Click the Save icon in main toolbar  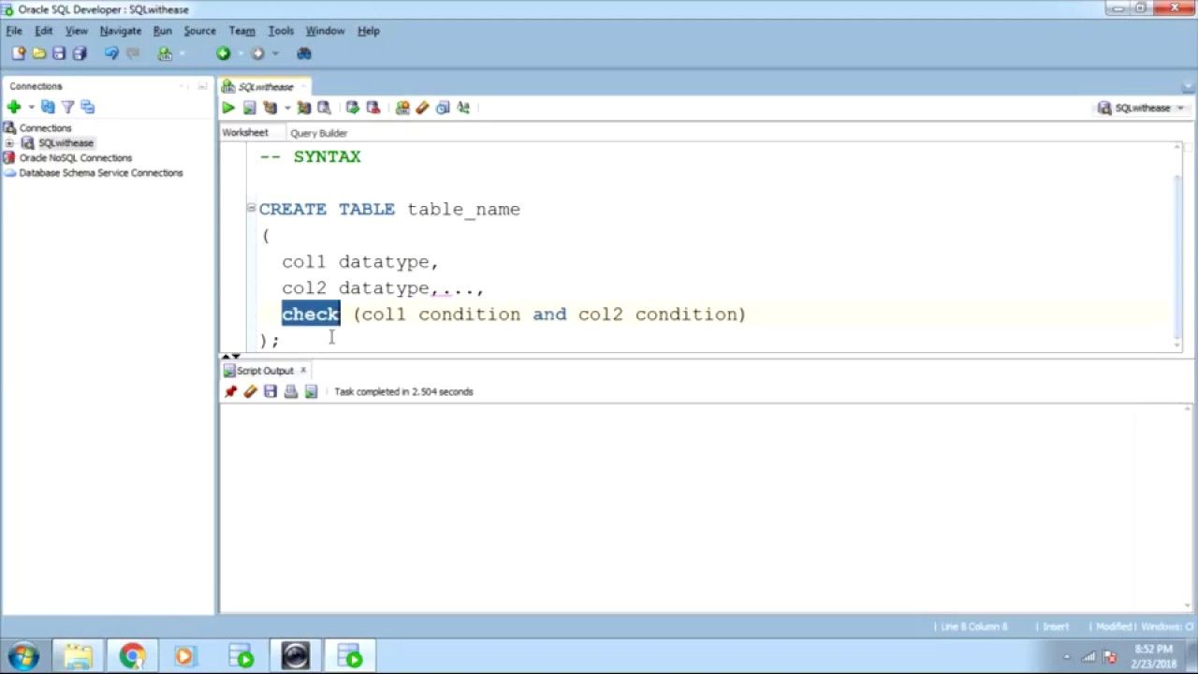(x=59, y=53)
